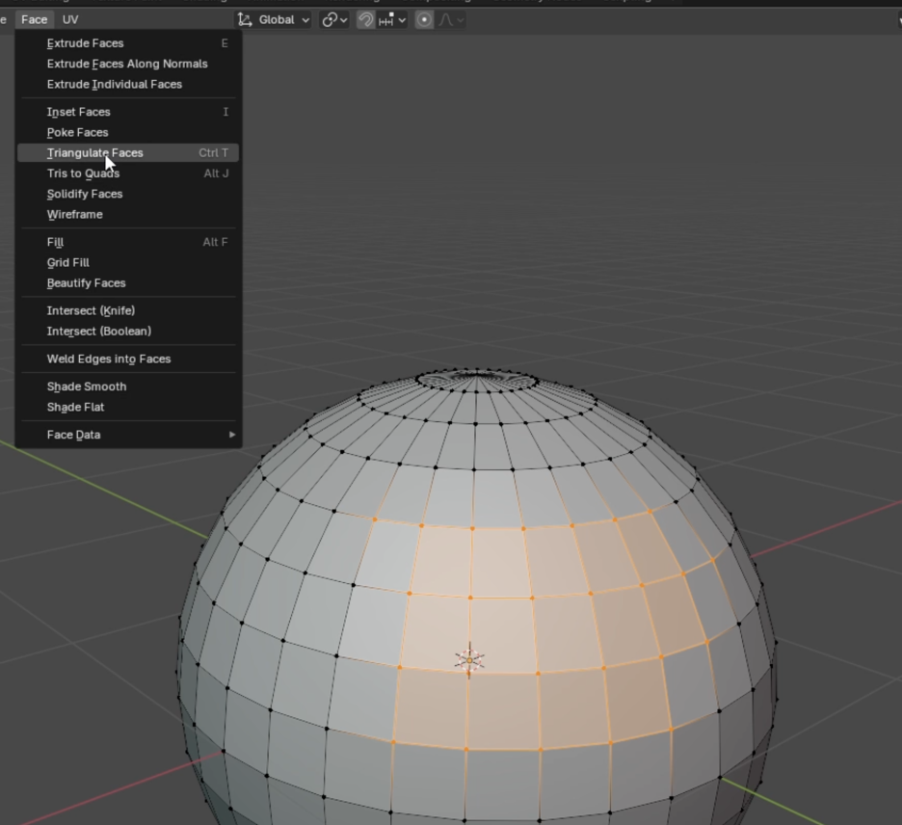Click Weld Edges into Faces
This screenshot has height=825, width=902.
(x=128, y=359)
